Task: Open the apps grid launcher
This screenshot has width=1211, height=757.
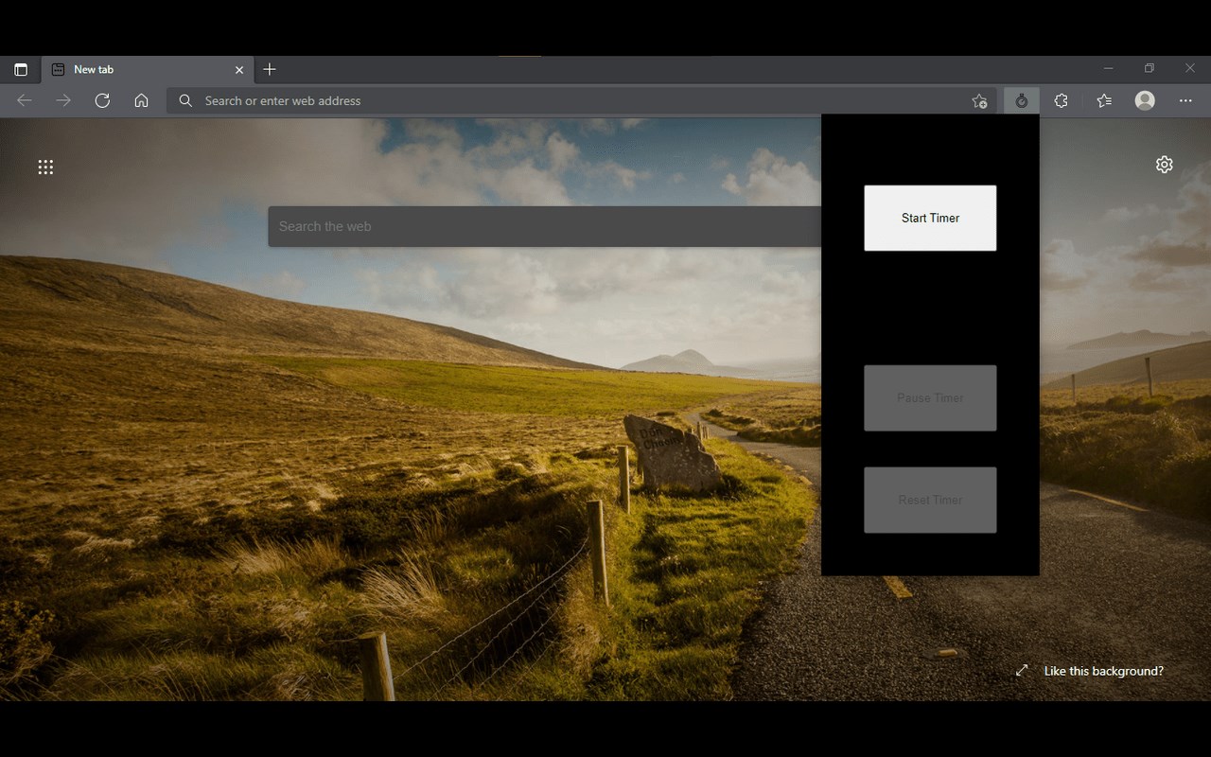Action: click(45, 167)
